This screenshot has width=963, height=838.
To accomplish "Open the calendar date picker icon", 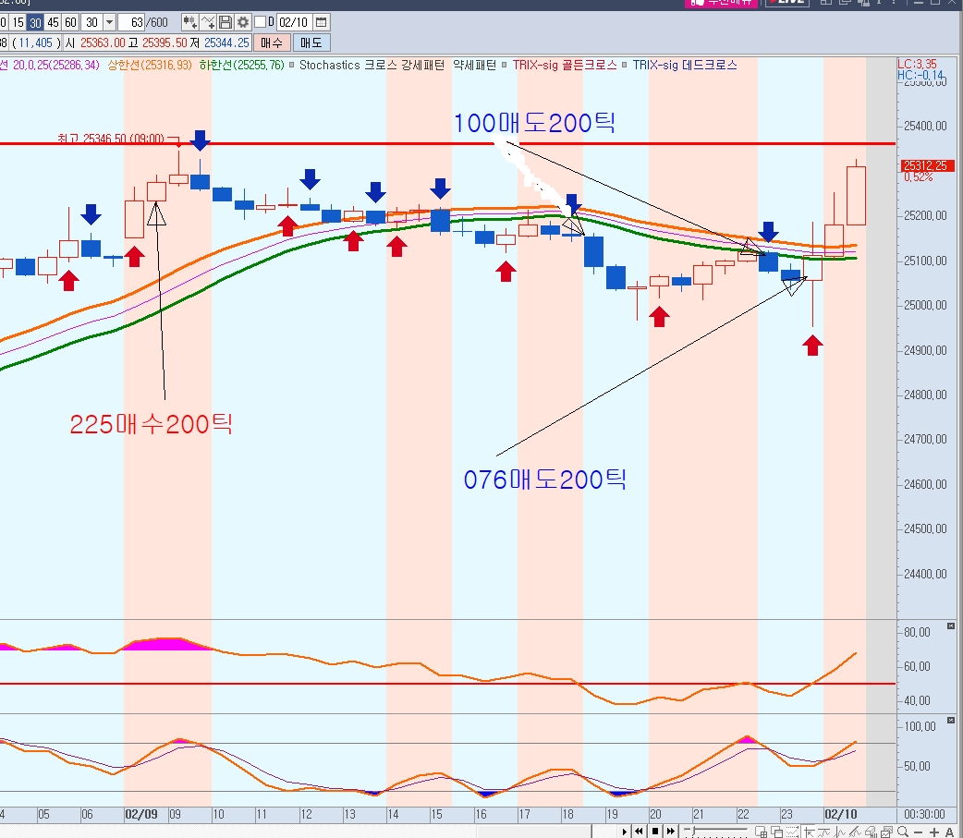I will tap(321, 21).
